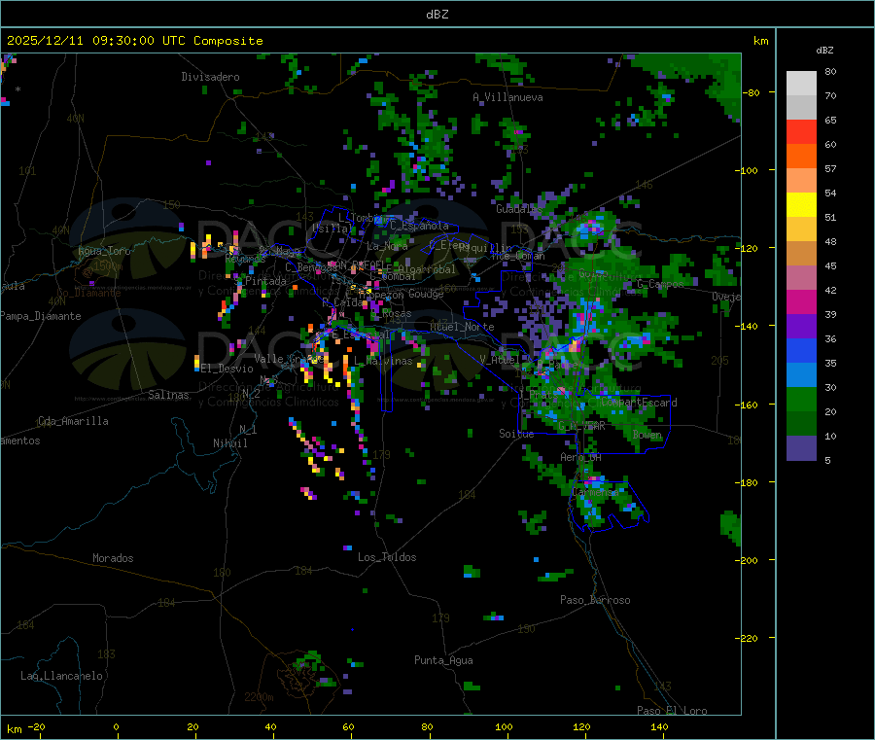Click the Lag.Llancanelo label
This screenshot has height=740, width=875.
(61, 676)
